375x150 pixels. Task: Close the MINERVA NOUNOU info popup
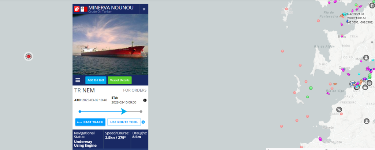(x=144, y=9)
